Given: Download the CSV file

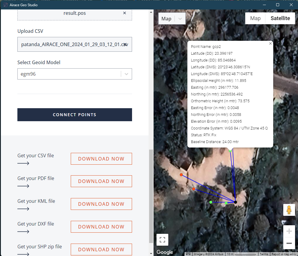Looking at the screenshot, I should (101, 159).
